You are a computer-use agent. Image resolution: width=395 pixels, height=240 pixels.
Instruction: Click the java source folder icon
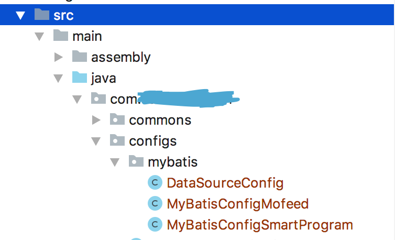(80, 78)
